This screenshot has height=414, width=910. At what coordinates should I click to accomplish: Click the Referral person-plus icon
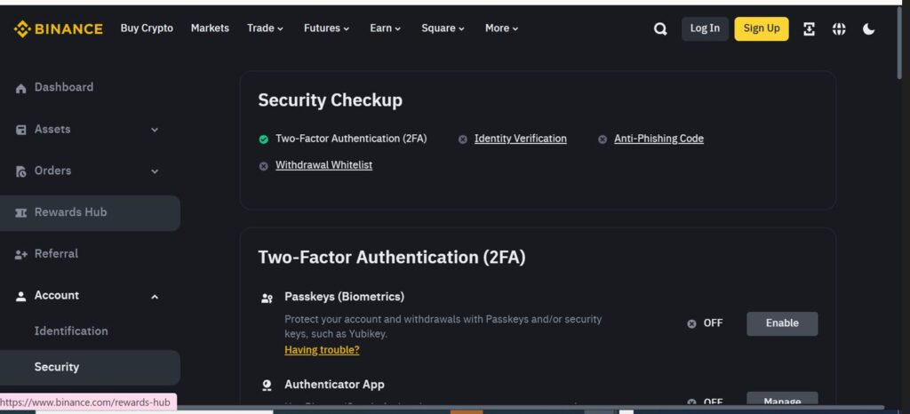click(x=21, y=255)
